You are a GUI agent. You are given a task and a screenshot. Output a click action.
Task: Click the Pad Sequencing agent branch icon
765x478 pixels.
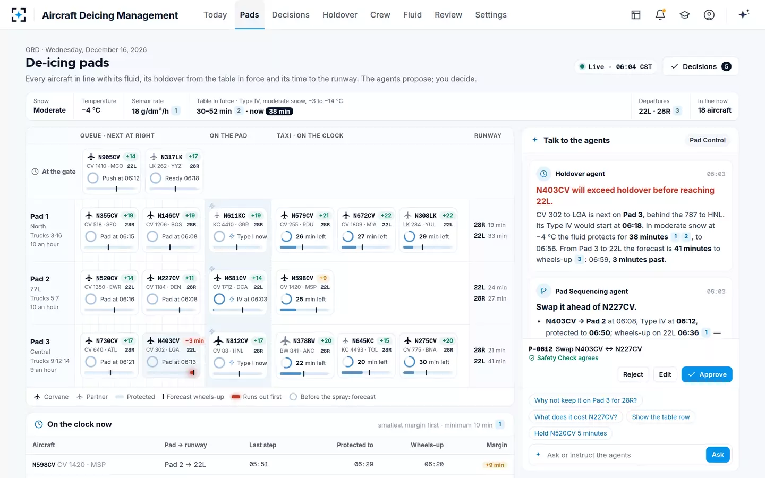coord(543,291)
